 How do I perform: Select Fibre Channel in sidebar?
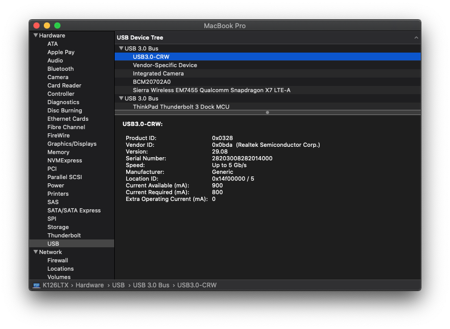(x=66, y=127)
